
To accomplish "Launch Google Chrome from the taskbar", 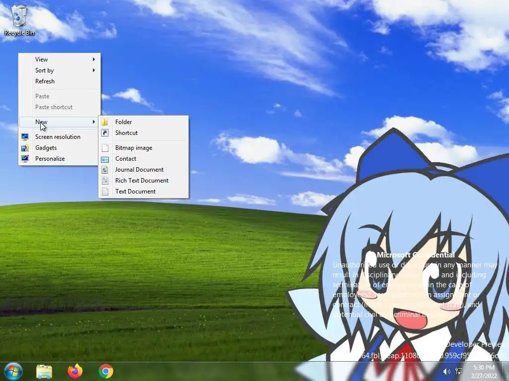I will click(x=106, y=371).
